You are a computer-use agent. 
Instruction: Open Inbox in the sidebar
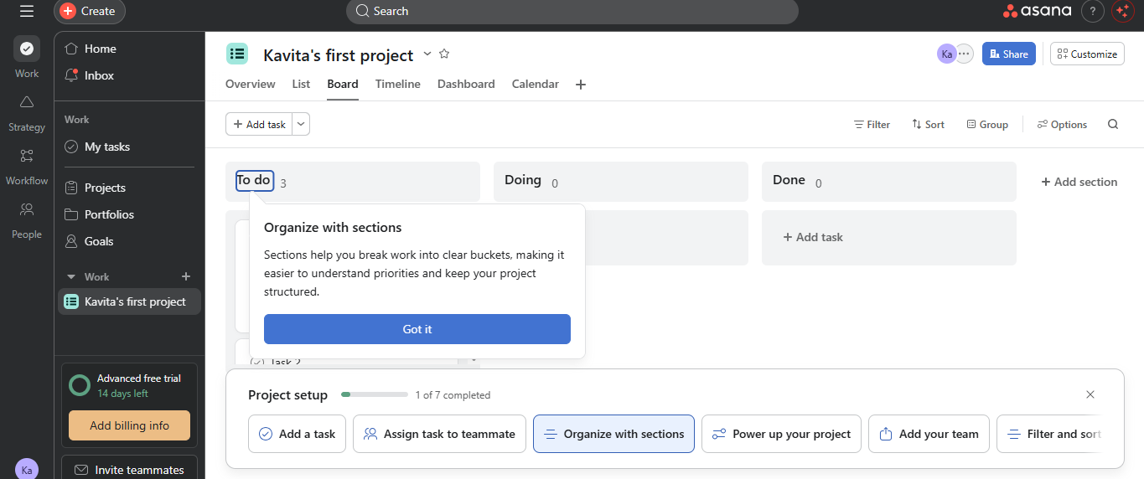click(x=129, y=75)
